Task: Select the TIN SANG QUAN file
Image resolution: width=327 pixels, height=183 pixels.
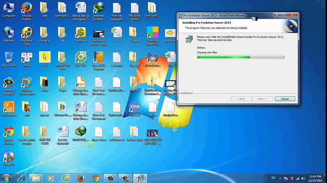Action: (134, 11)
